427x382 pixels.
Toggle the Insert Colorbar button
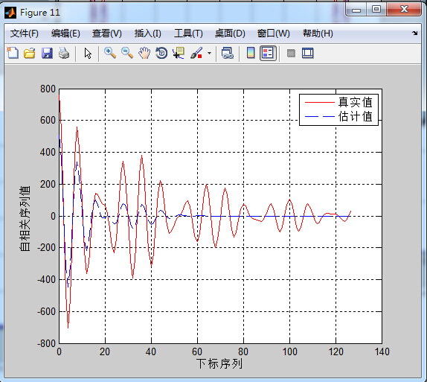coord(251,53)
